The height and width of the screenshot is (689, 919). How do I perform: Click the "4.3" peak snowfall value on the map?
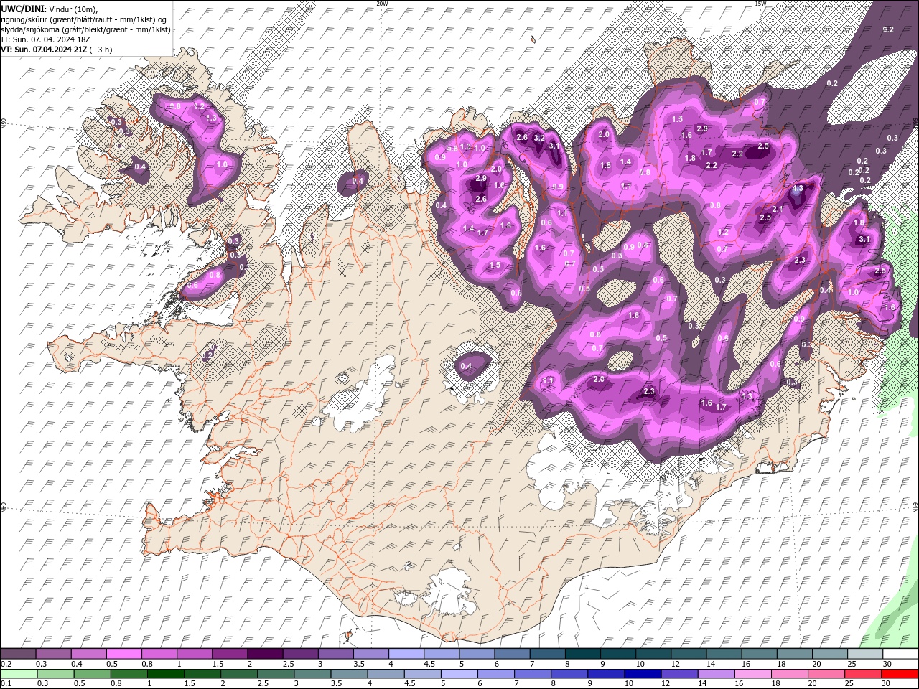click(798, 189)
